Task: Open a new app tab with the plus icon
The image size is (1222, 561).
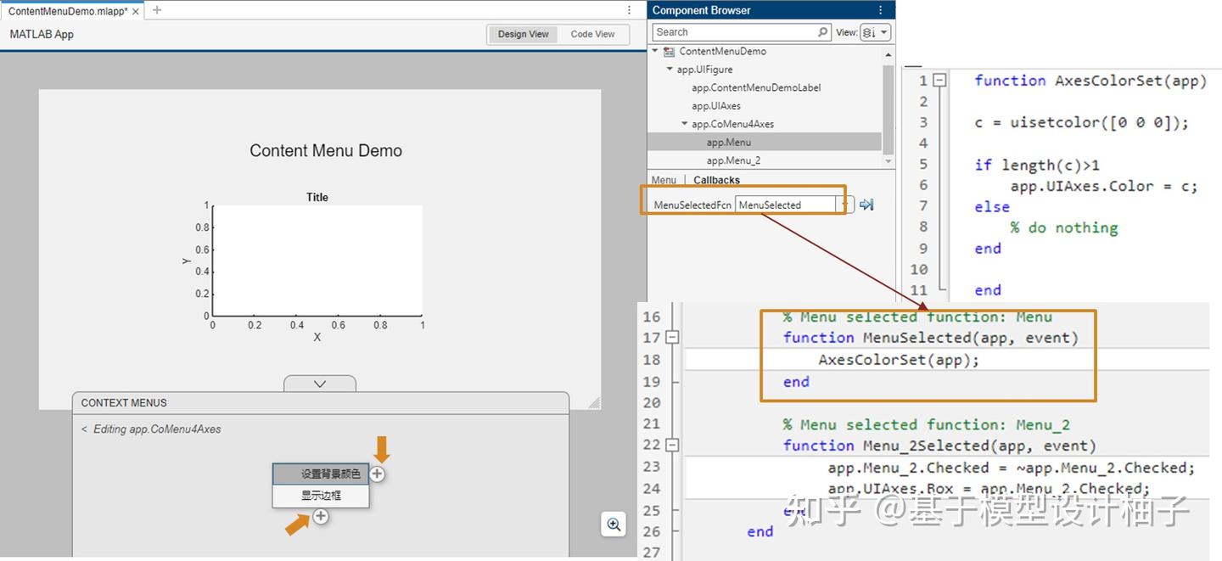Action: (x=154, y=11)
